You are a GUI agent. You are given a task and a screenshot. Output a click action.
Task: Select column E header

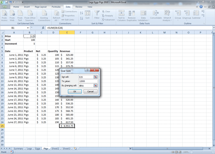point(67,33)
